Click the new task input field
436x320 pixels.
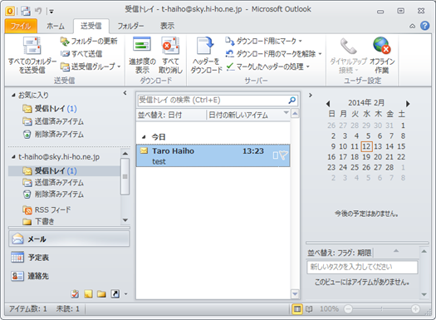click(362, 267)
